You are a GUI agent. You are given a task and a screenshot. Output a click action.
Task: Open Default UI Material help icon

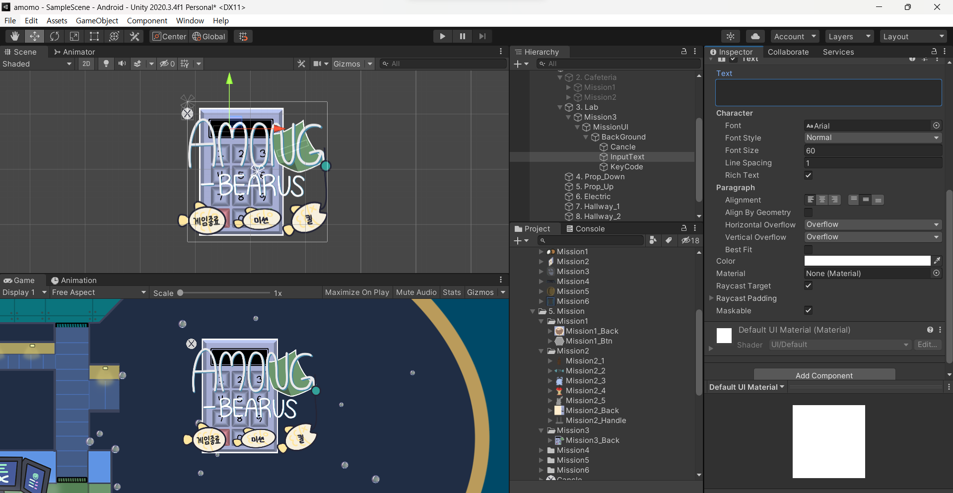(x=930, y=330)
